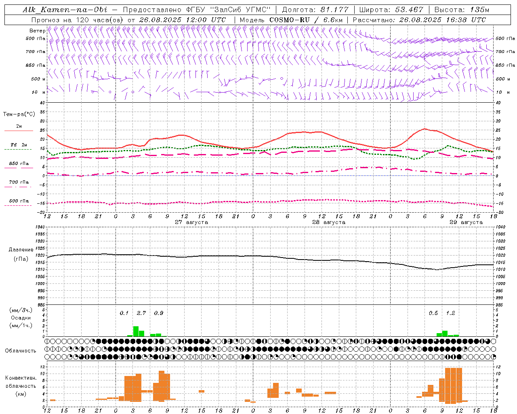The width and height of the screenshot is (517, 414).
Task: Click the 0.1 precipitation total
Action: pyautogui.click(x=124, y=313)
